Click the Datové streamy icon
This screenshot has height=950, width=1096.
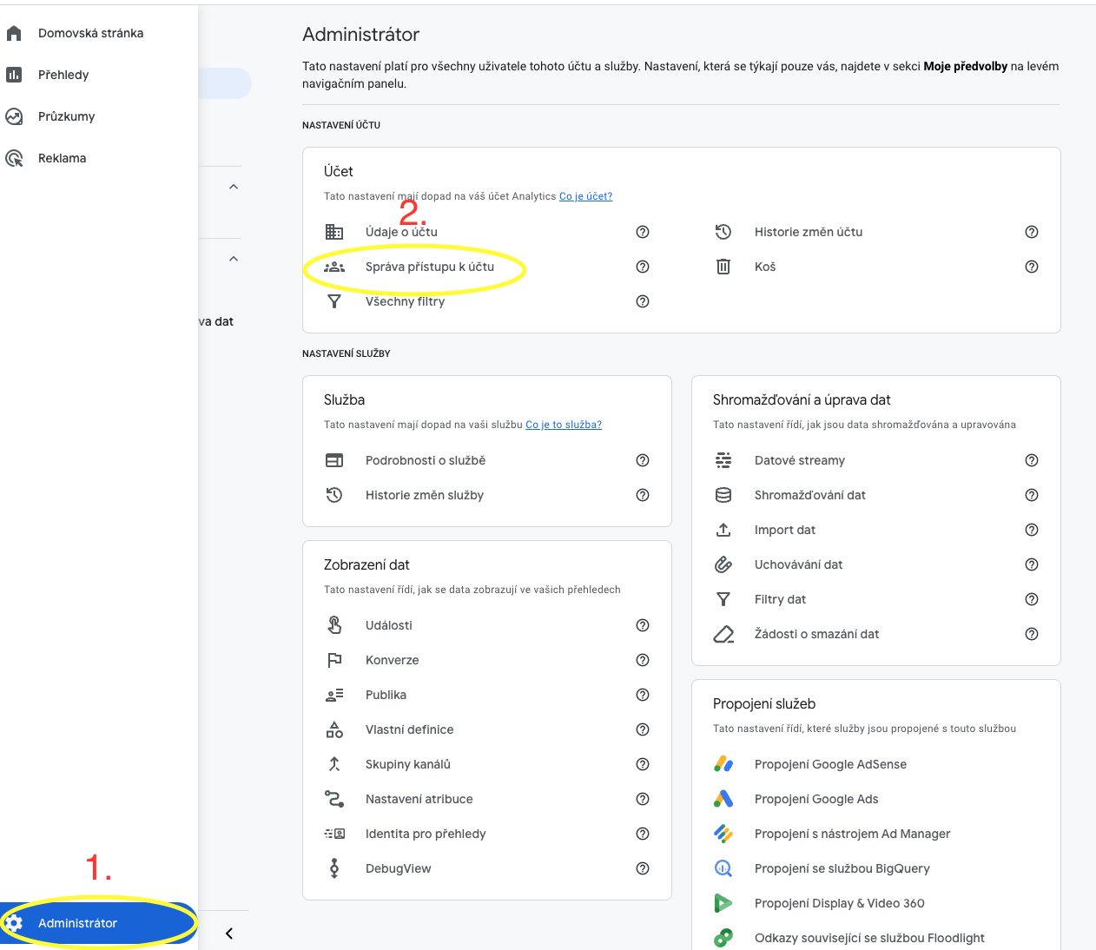coord(723,460)
